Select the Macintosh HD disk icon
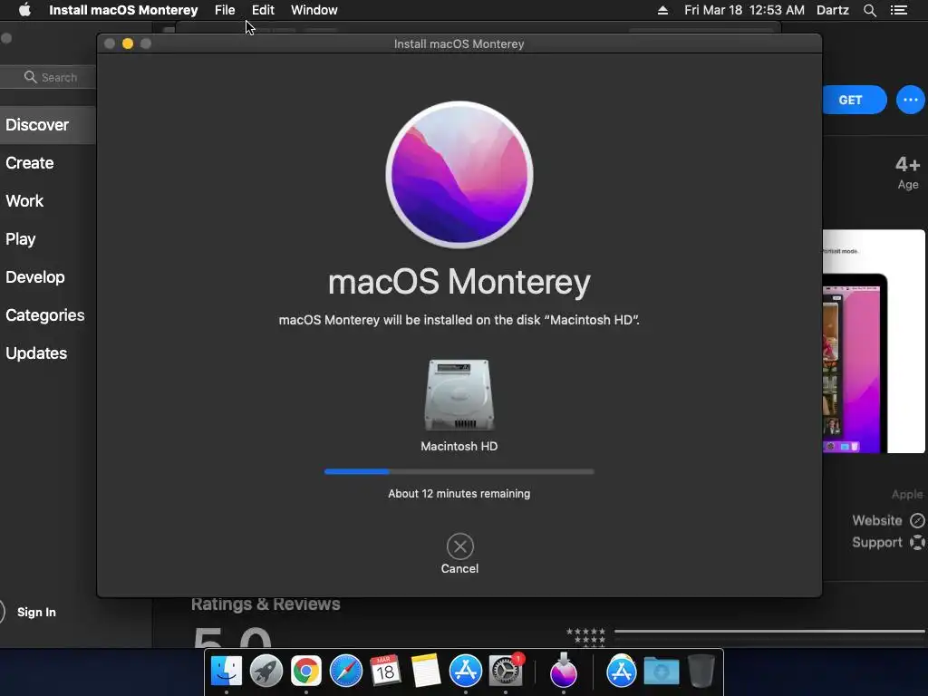 point(459,395)
